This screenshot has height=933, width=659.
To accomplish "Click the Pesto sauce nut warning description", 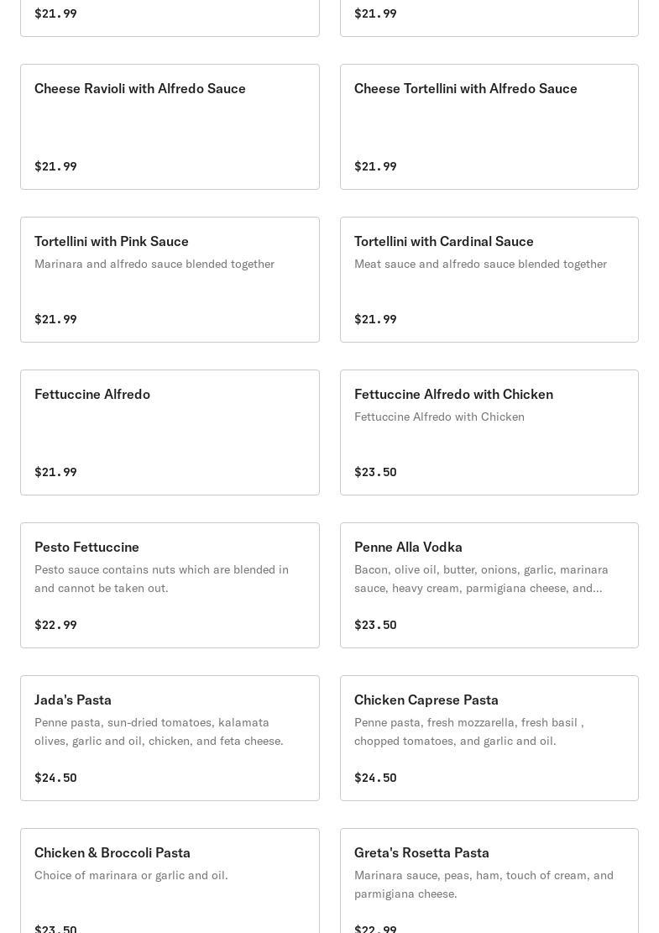I will pos(161,579).
